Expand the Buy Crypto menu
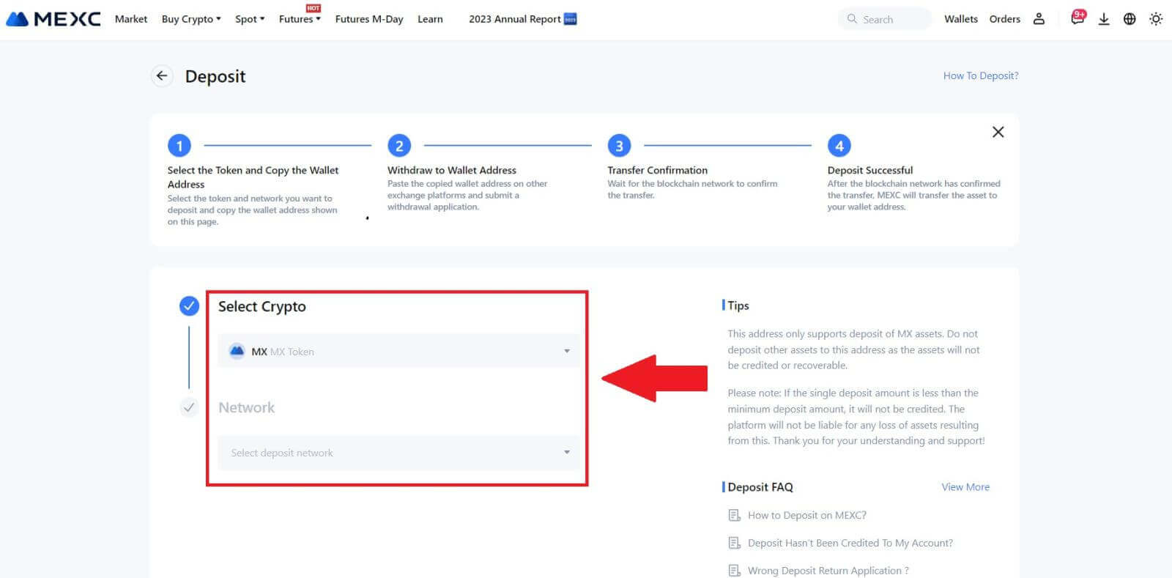 coord(190,19)
